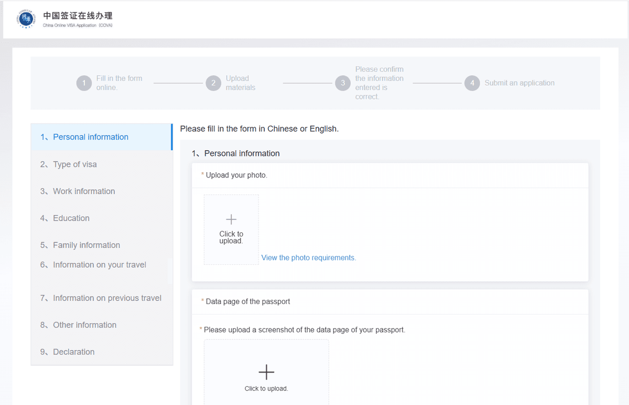The image size is (629, 405).
Task: Click 'Please upload a screenshot of the data page' text
Action: 305,330
